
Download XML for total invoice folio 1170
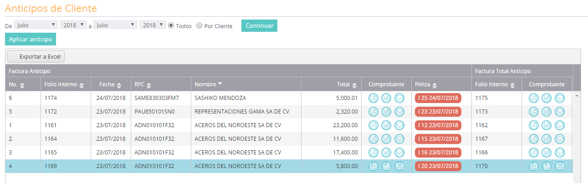[x=547, y=166]
